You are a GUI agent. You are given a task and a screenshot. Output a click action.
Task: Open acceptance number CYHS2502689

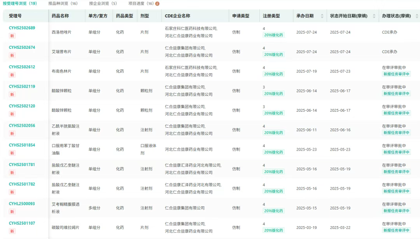coord(22,28)
